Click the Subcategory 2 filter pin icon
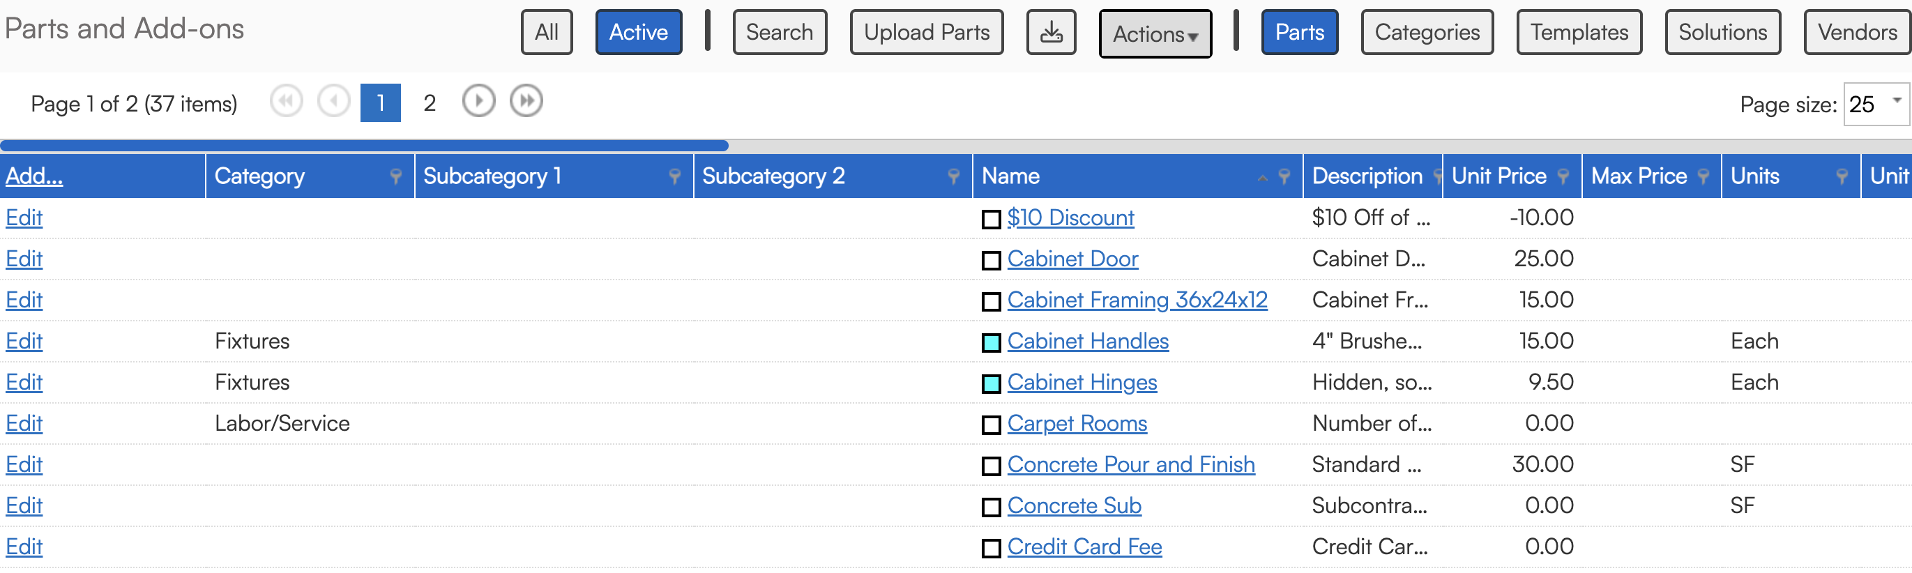 954,176
